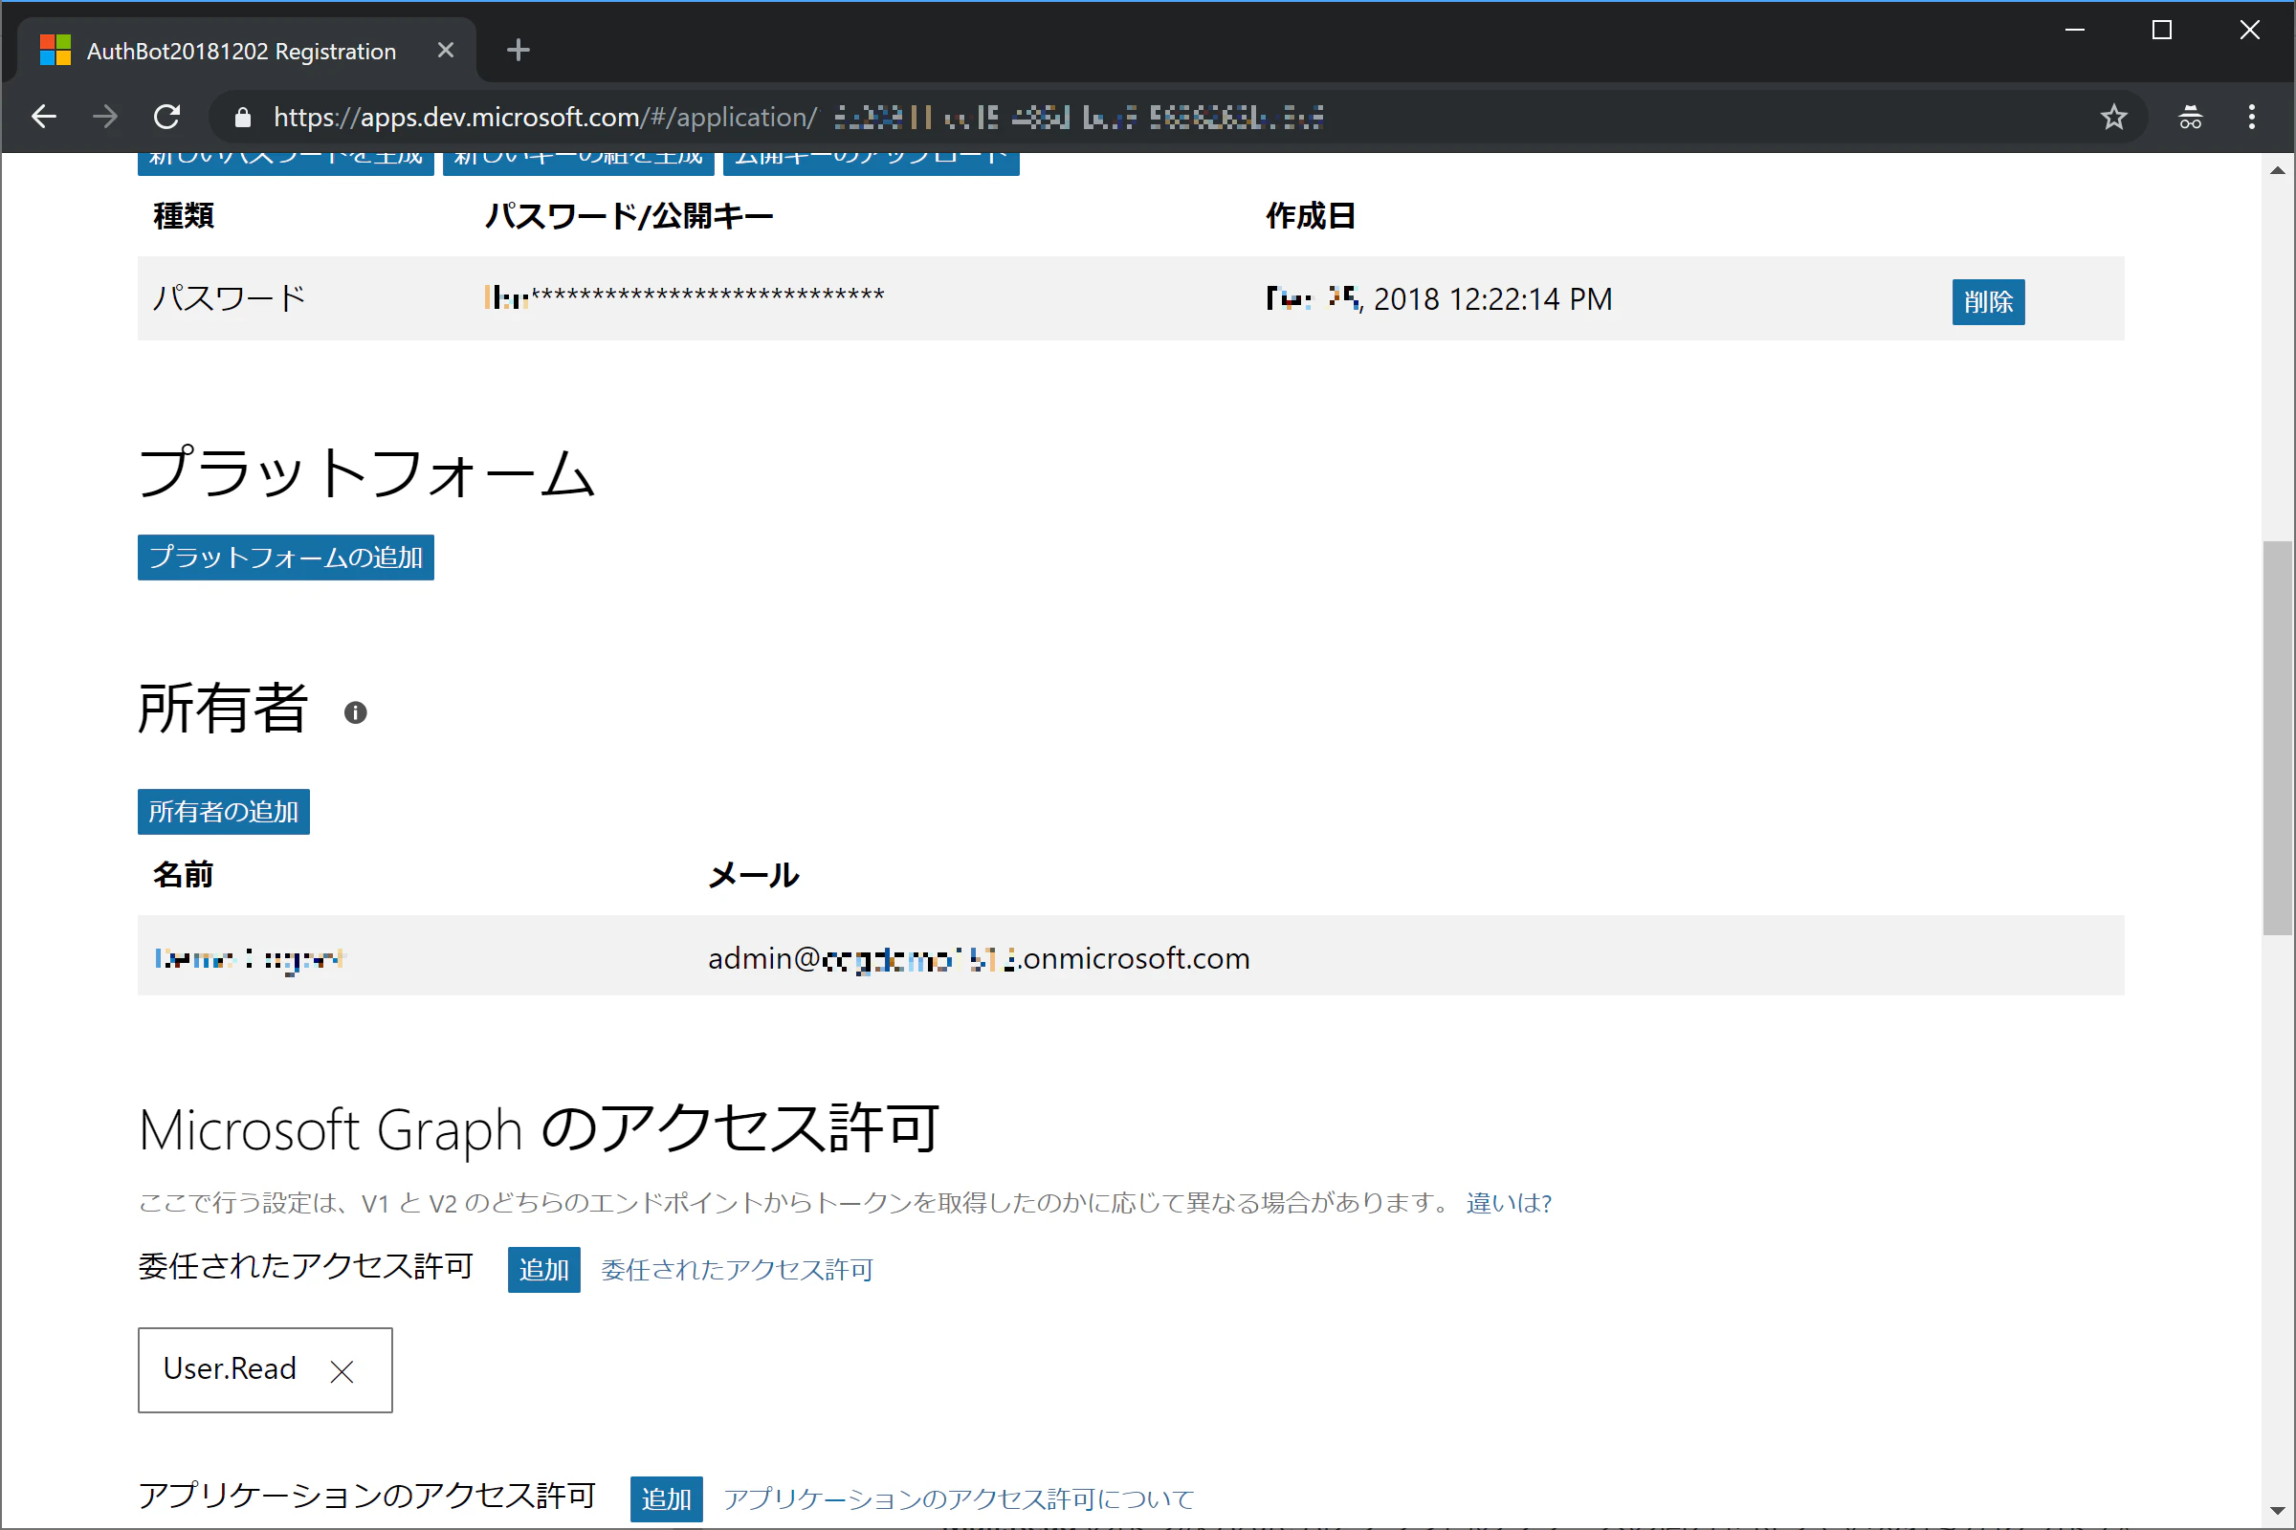
Task: Delete the password with 削除 button
Action: 1988,301
